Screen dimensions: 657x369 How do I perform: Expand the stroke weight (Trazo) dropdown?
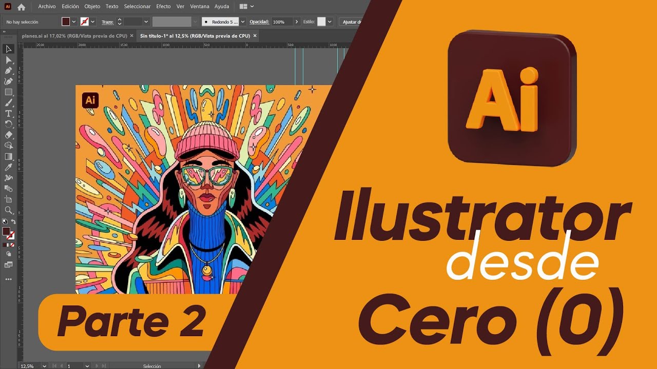coord(146,22)
